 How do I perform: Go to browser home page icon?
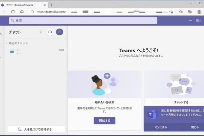tap(22, 12)
